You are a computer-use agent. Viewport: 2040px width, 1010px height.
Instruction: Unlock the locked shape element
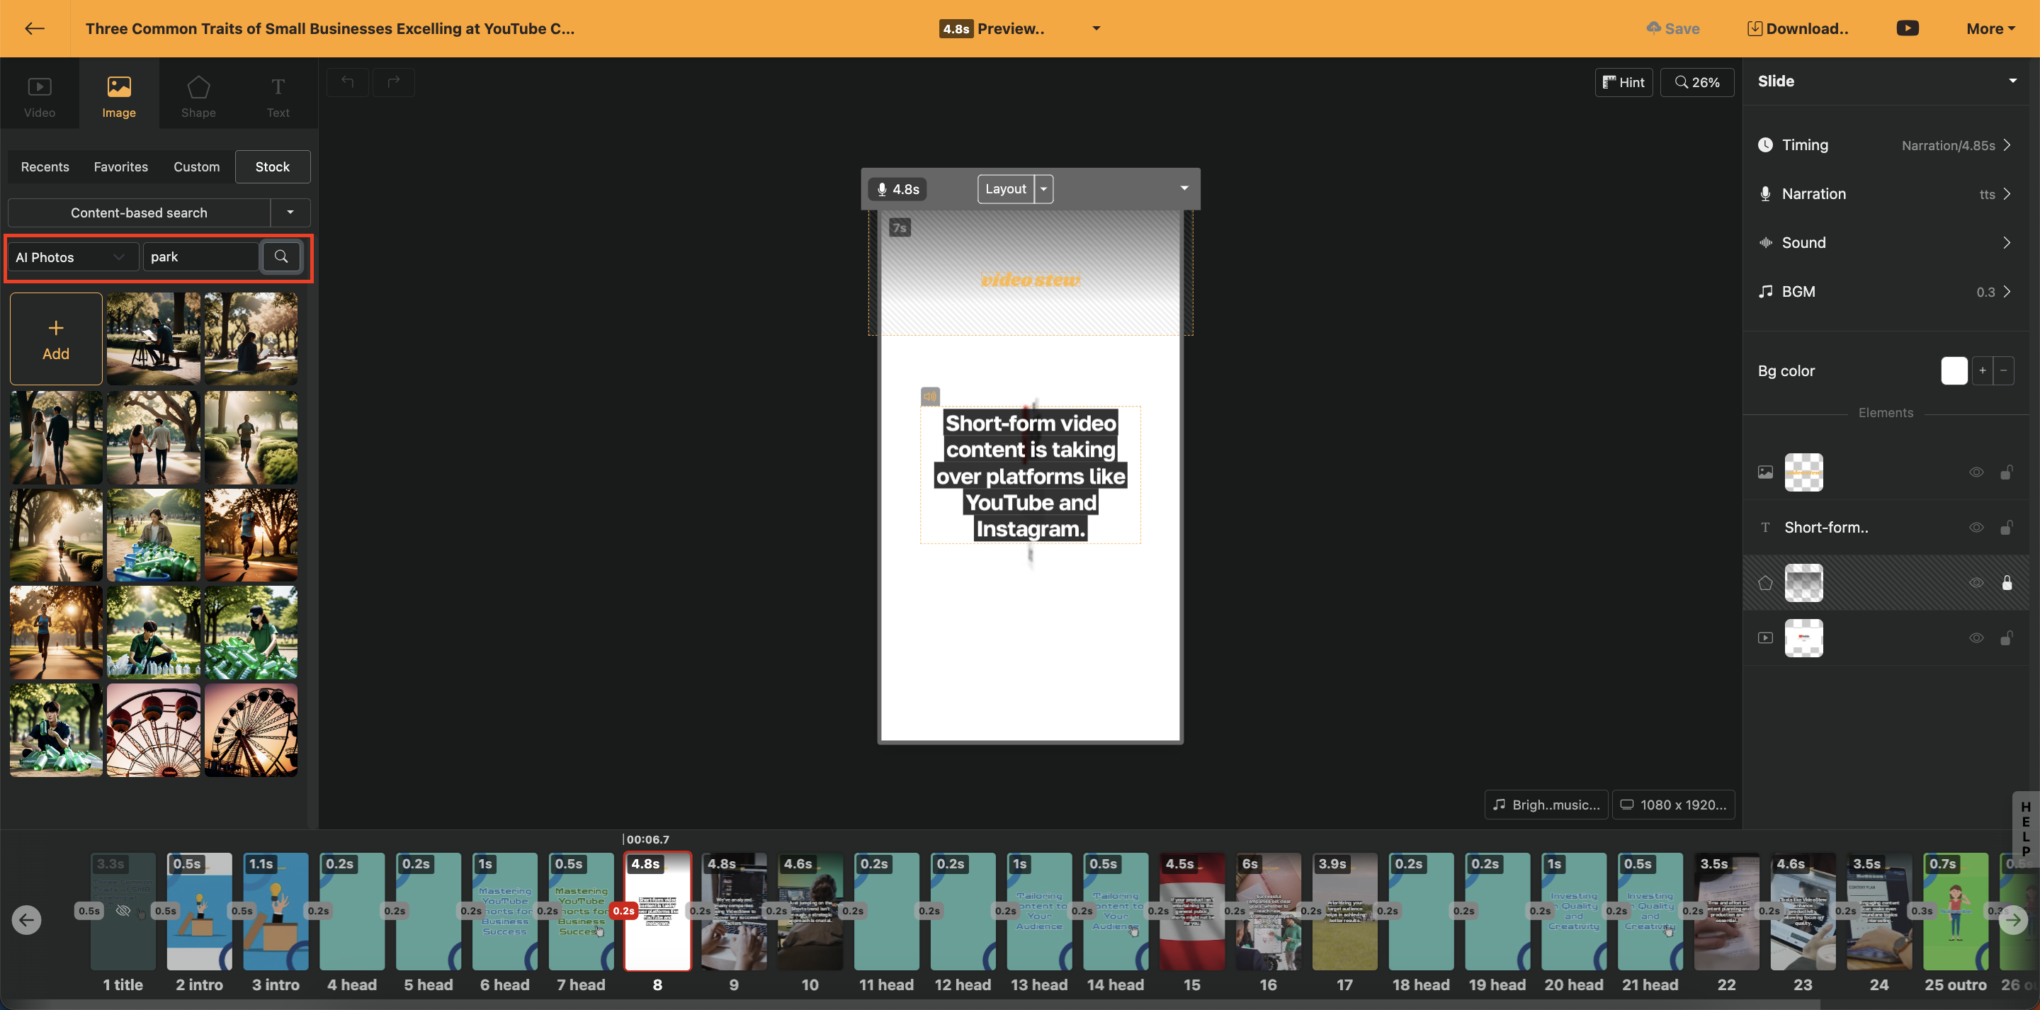(x=2007, y=583)
